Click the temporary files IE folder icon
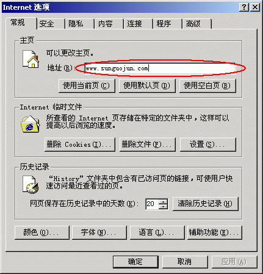The width and height of the screenshot is (263, 274). click(31, 124)
